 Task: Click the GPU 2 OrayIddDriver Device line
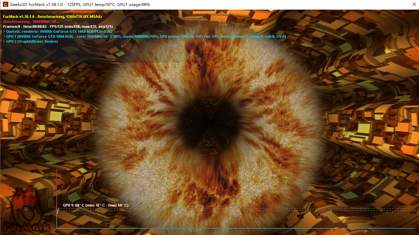point(30,41)
